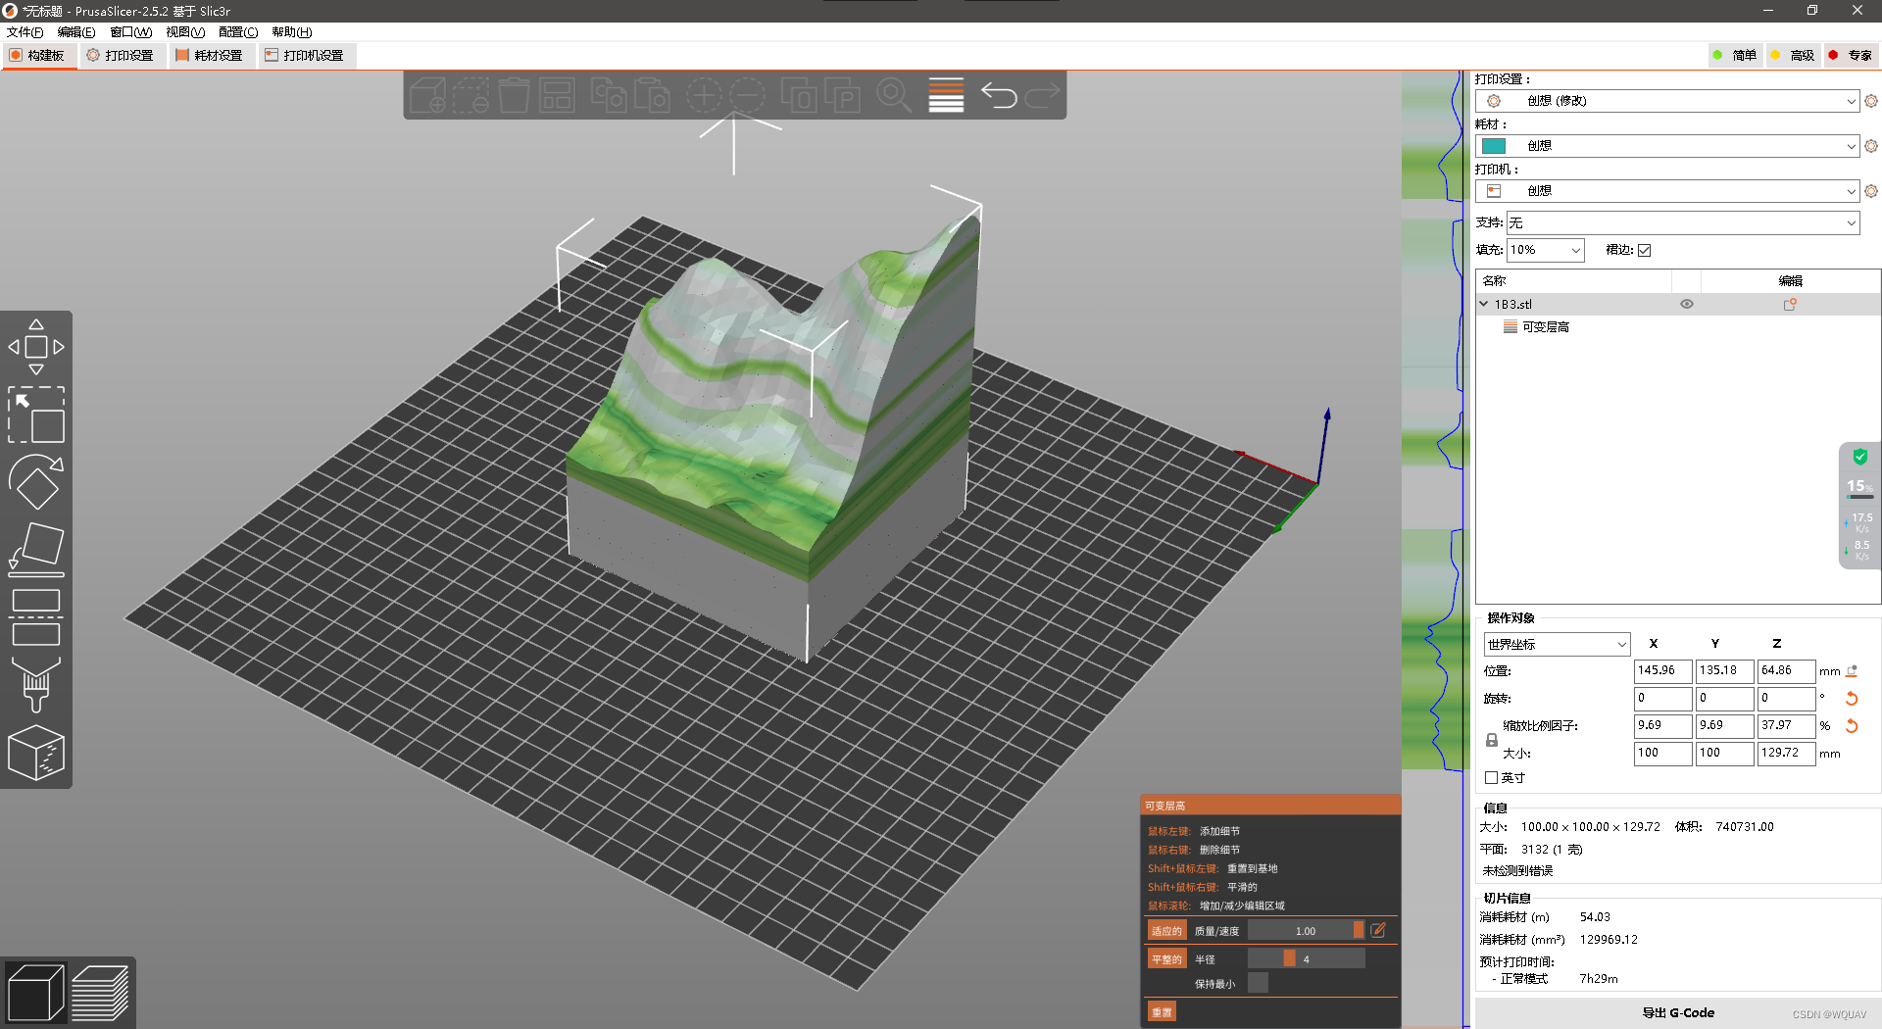Screen dimensions: 1882x1029
Task: Click the Remove instance minus icon
Action: pyautogui.click(x=747, y=95)
